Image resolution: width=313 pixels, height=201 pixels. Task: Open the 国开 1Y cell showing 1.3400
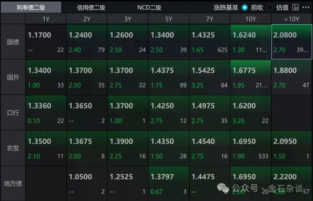pyautogui.click(x=46, y=77)
